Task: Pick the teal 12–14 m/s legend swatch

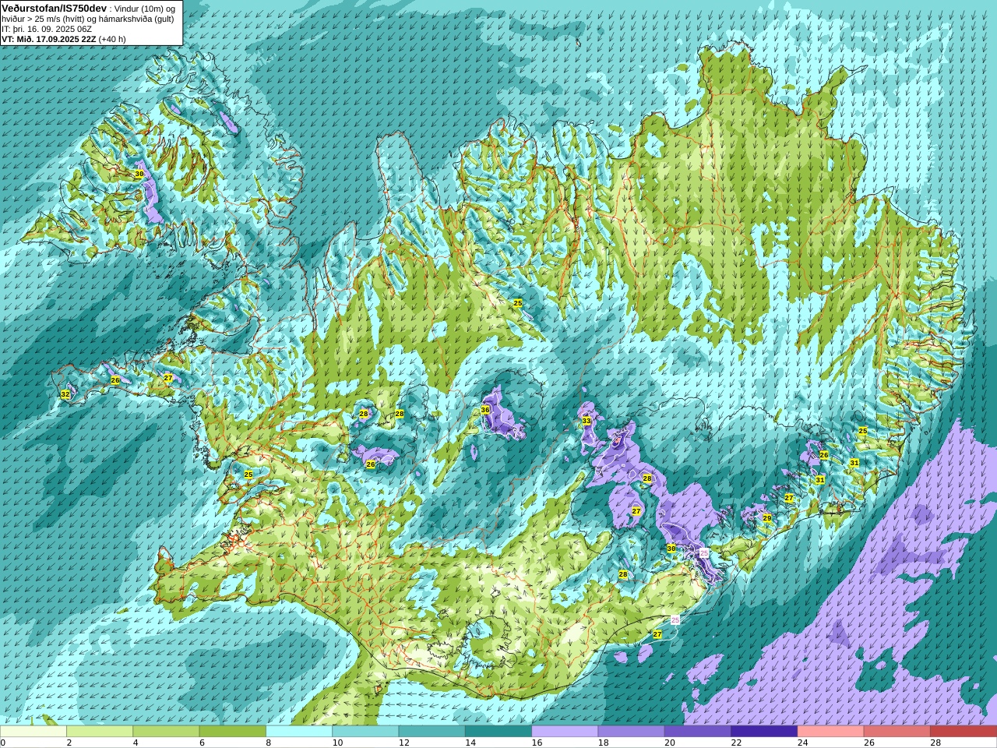Action: 432,732
